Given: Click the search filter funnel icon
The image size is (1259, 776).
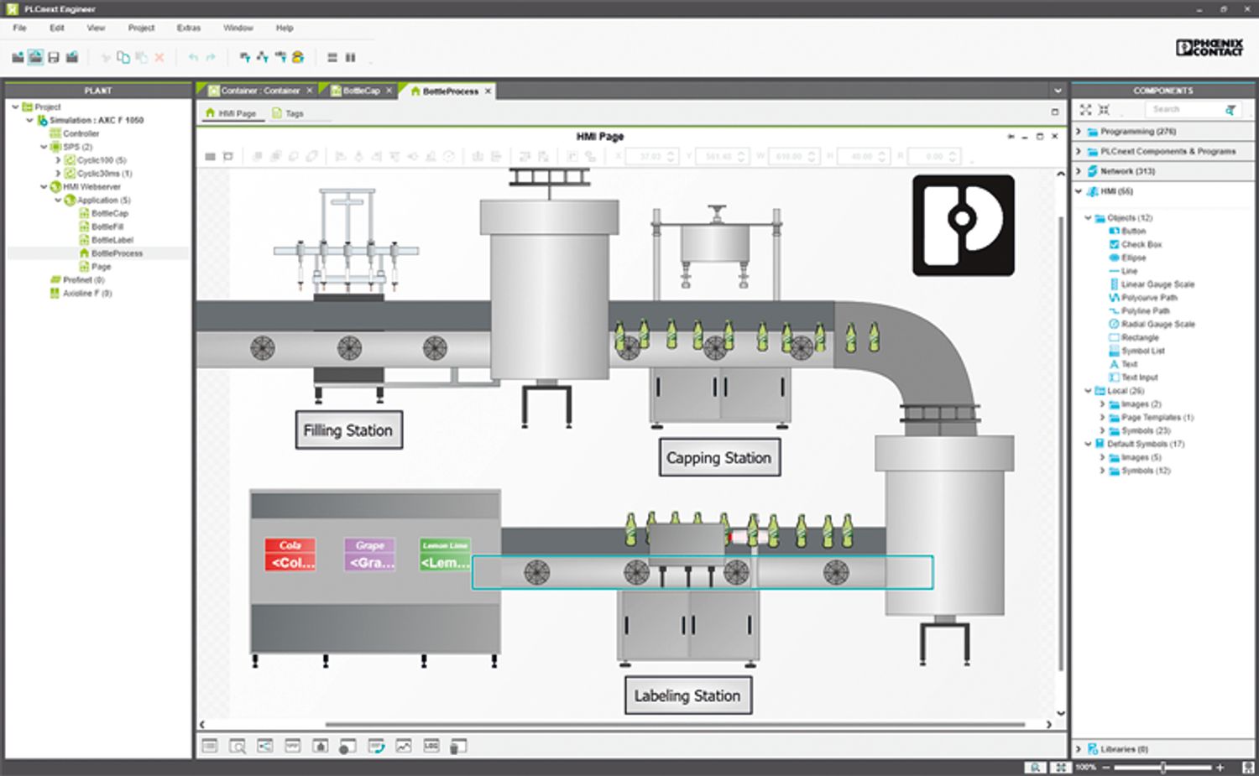Looking at the screenshot, I should pyautogui.click(x=1230, y=110).
